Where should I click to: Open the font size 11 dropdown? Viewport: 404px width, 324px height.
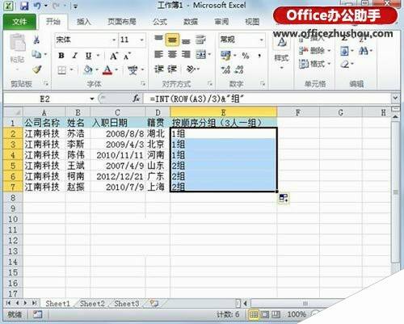point(142,40)
